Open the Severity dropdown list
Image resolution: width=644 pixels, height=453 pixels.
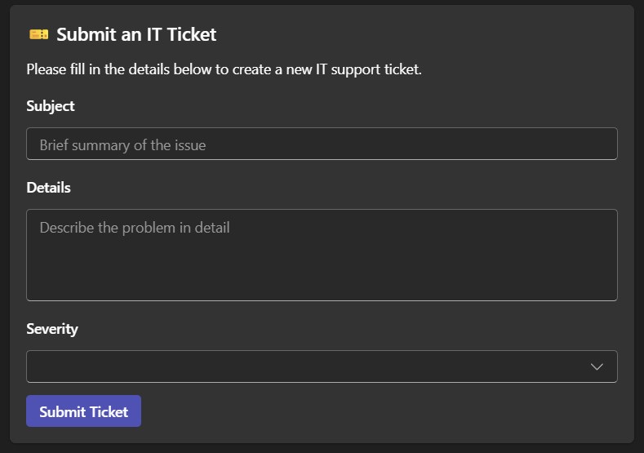tap(322, 366)
